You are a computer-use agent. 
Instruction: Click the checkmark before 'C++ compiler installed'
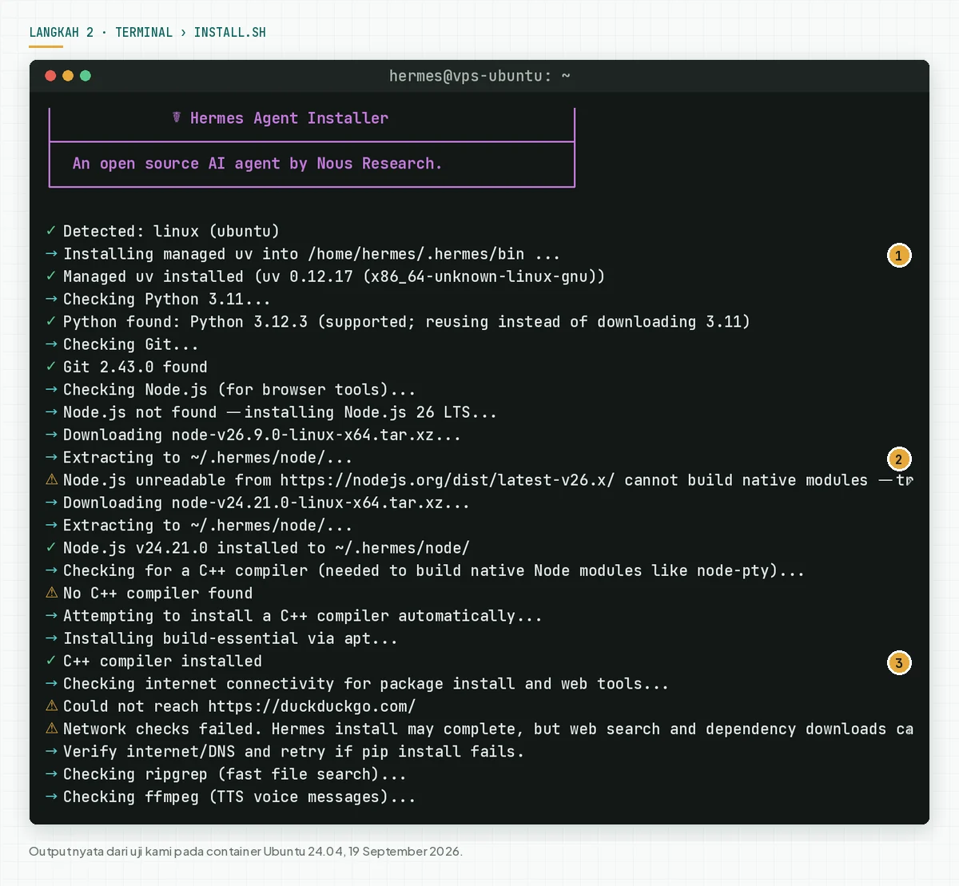click(51, 661)
